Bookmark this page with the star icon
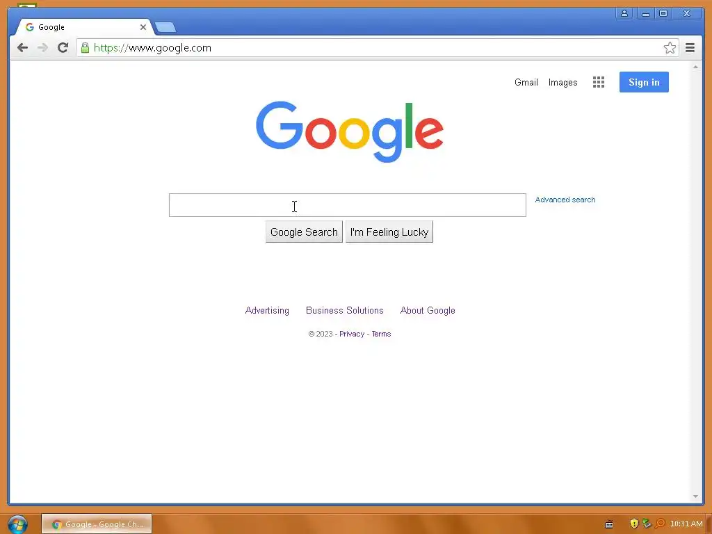Image resolution: width=712 pixels, height=534 pixels. tap(670, 48)
